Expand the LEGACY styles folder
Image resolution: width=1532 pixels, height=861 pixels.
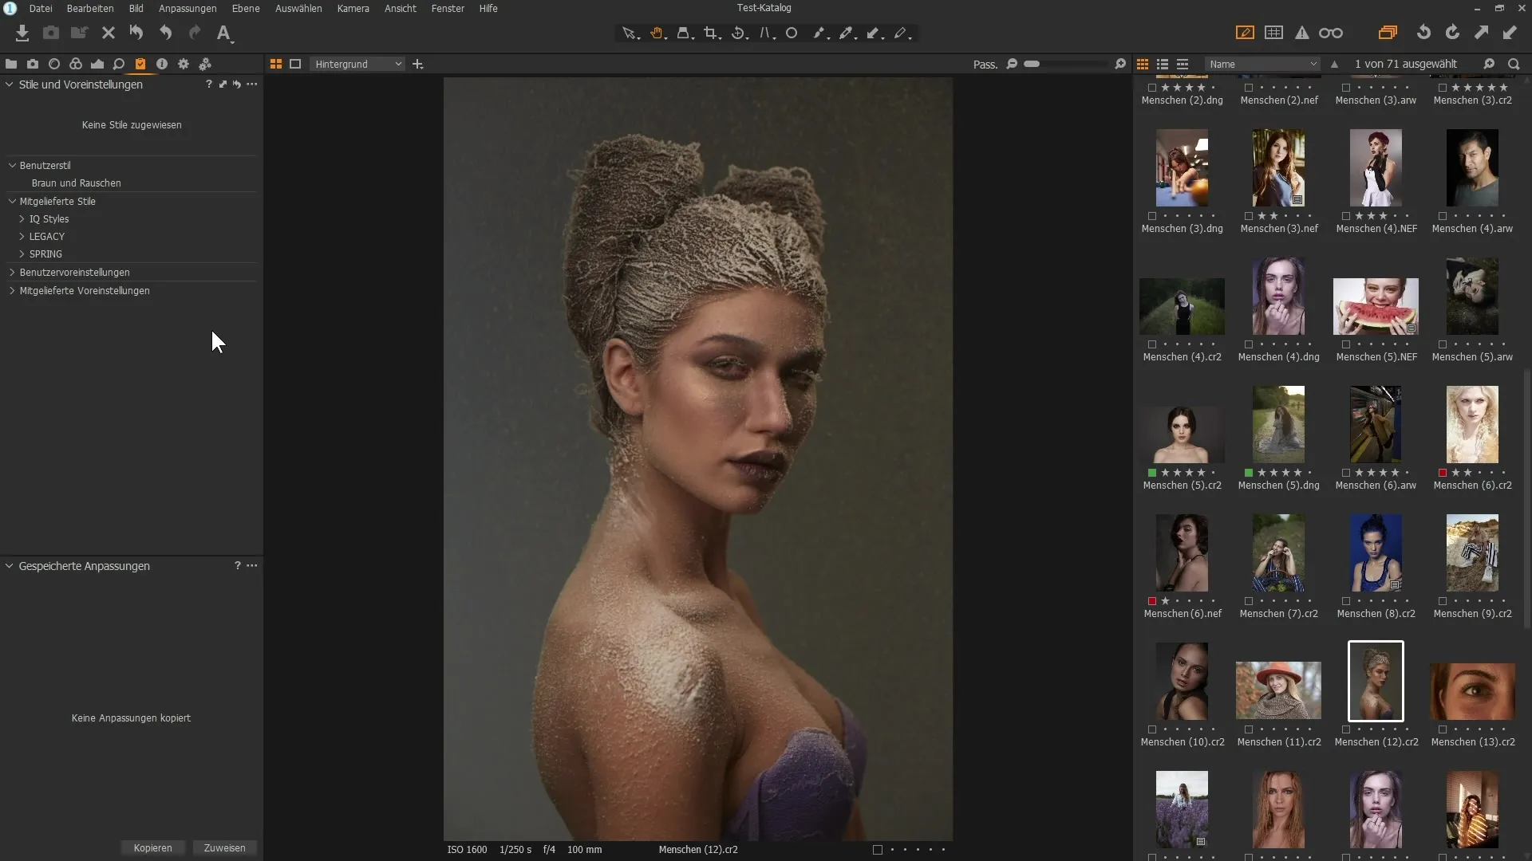[22, 236]
